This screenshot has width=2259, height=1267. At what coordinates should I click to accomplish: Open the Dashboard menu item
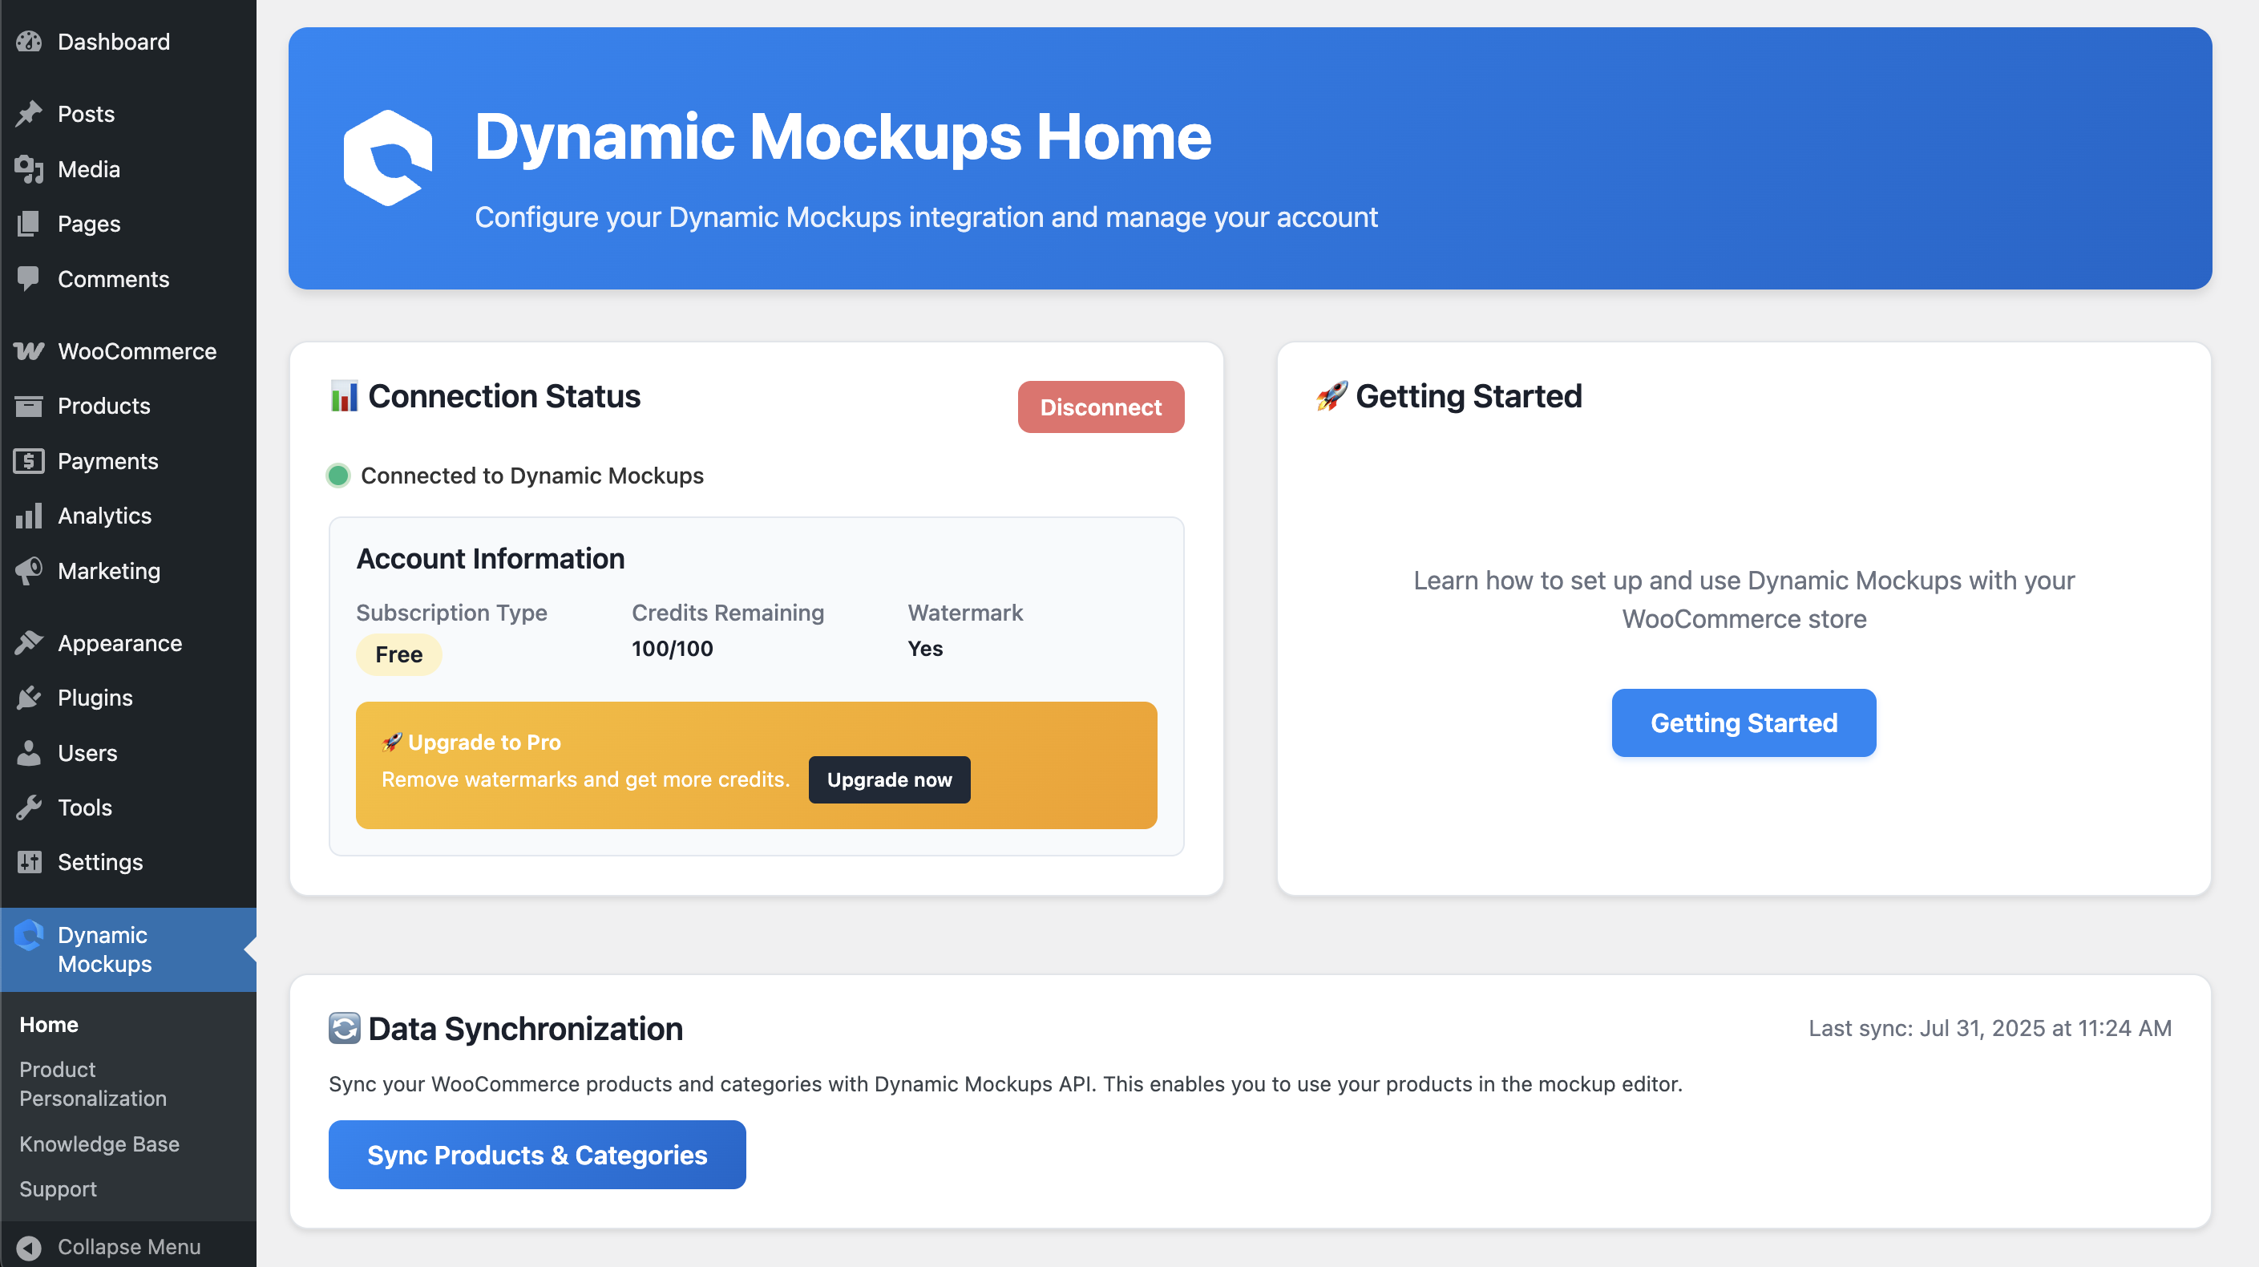click(114, 41)
